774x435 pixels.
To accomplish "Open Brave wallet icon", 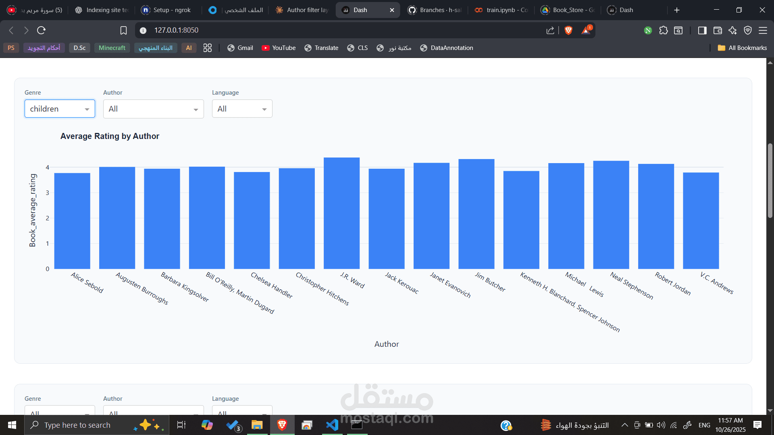I will point(718,30).
